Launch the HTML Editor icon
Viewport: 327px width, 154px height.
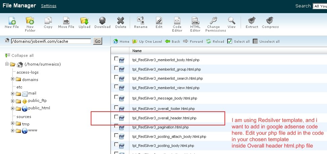tap(195, 21)
